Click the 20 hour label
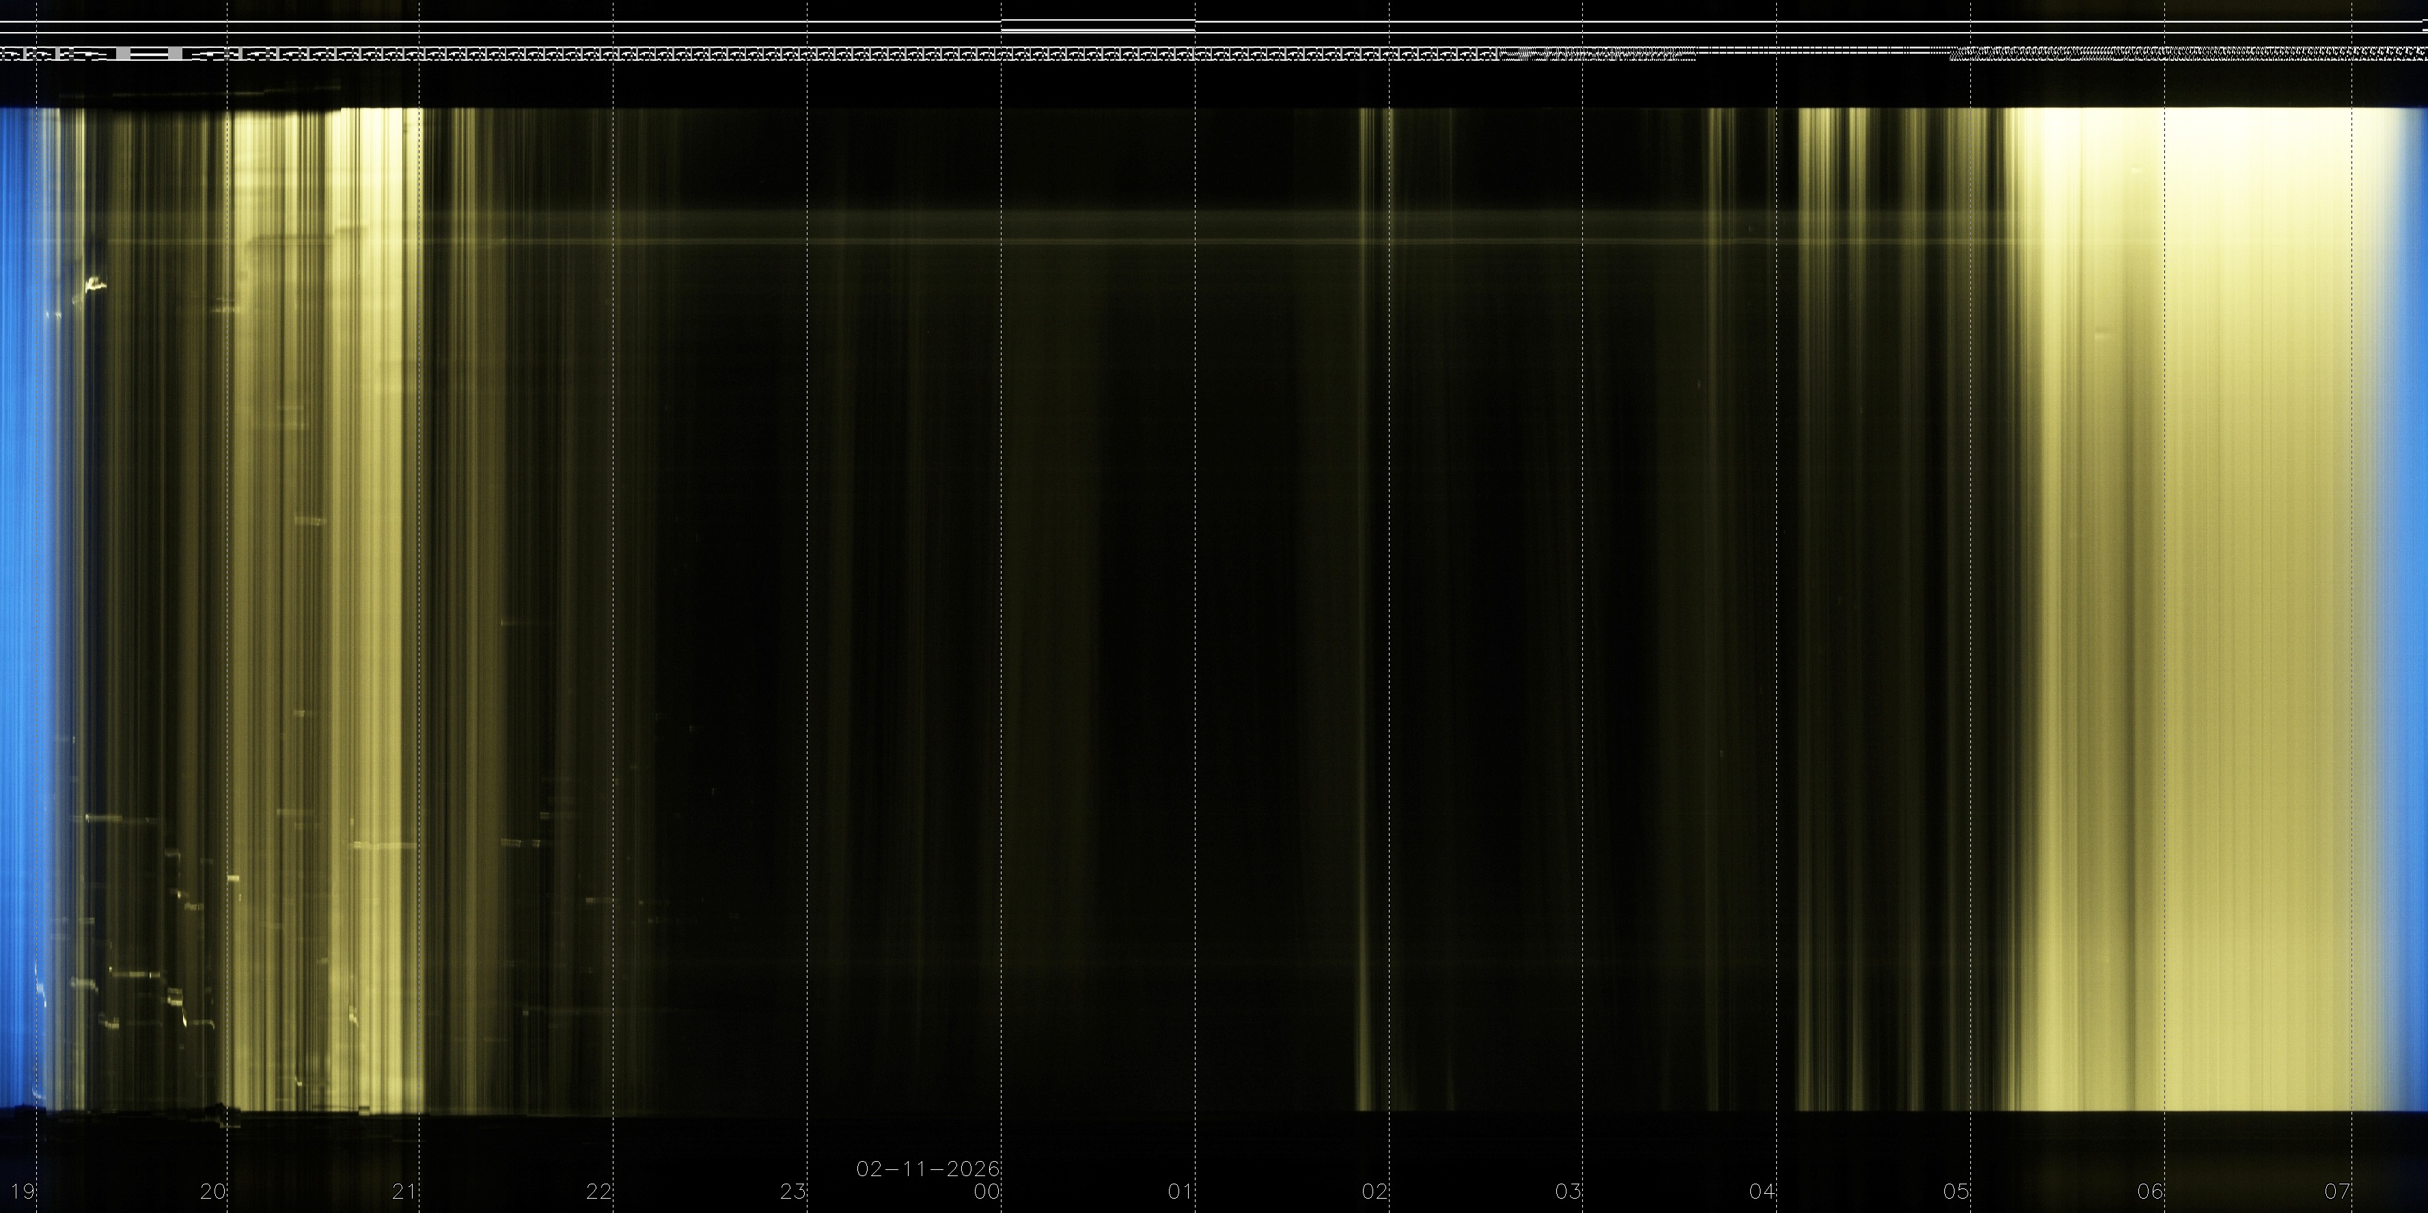This screenshot has height=1213, width=2428. 213,1191
